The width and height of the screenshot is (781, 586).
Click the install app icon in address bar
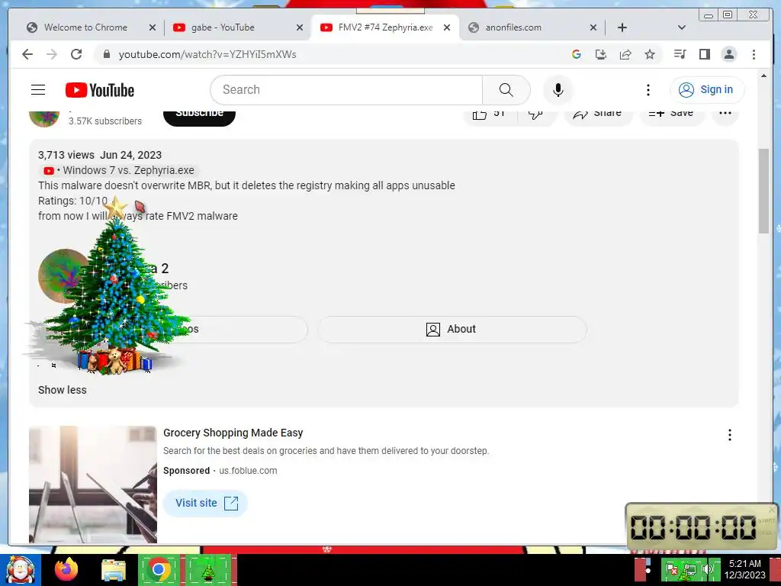[601, 54]
